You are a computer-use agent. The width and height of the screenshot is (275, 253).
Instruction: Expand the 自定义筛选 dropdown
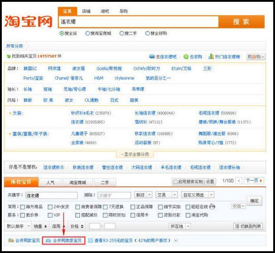[x=198, y=195]
